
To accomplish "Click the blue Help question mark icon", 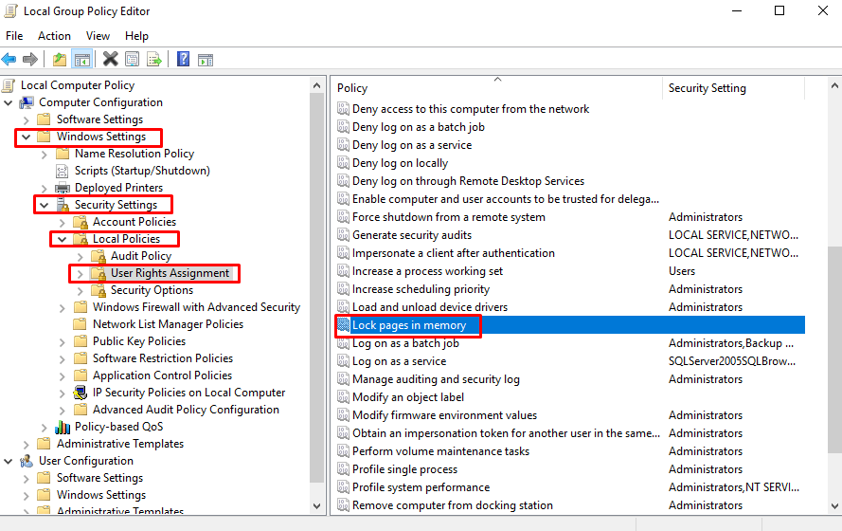I will tap(183, 59).
